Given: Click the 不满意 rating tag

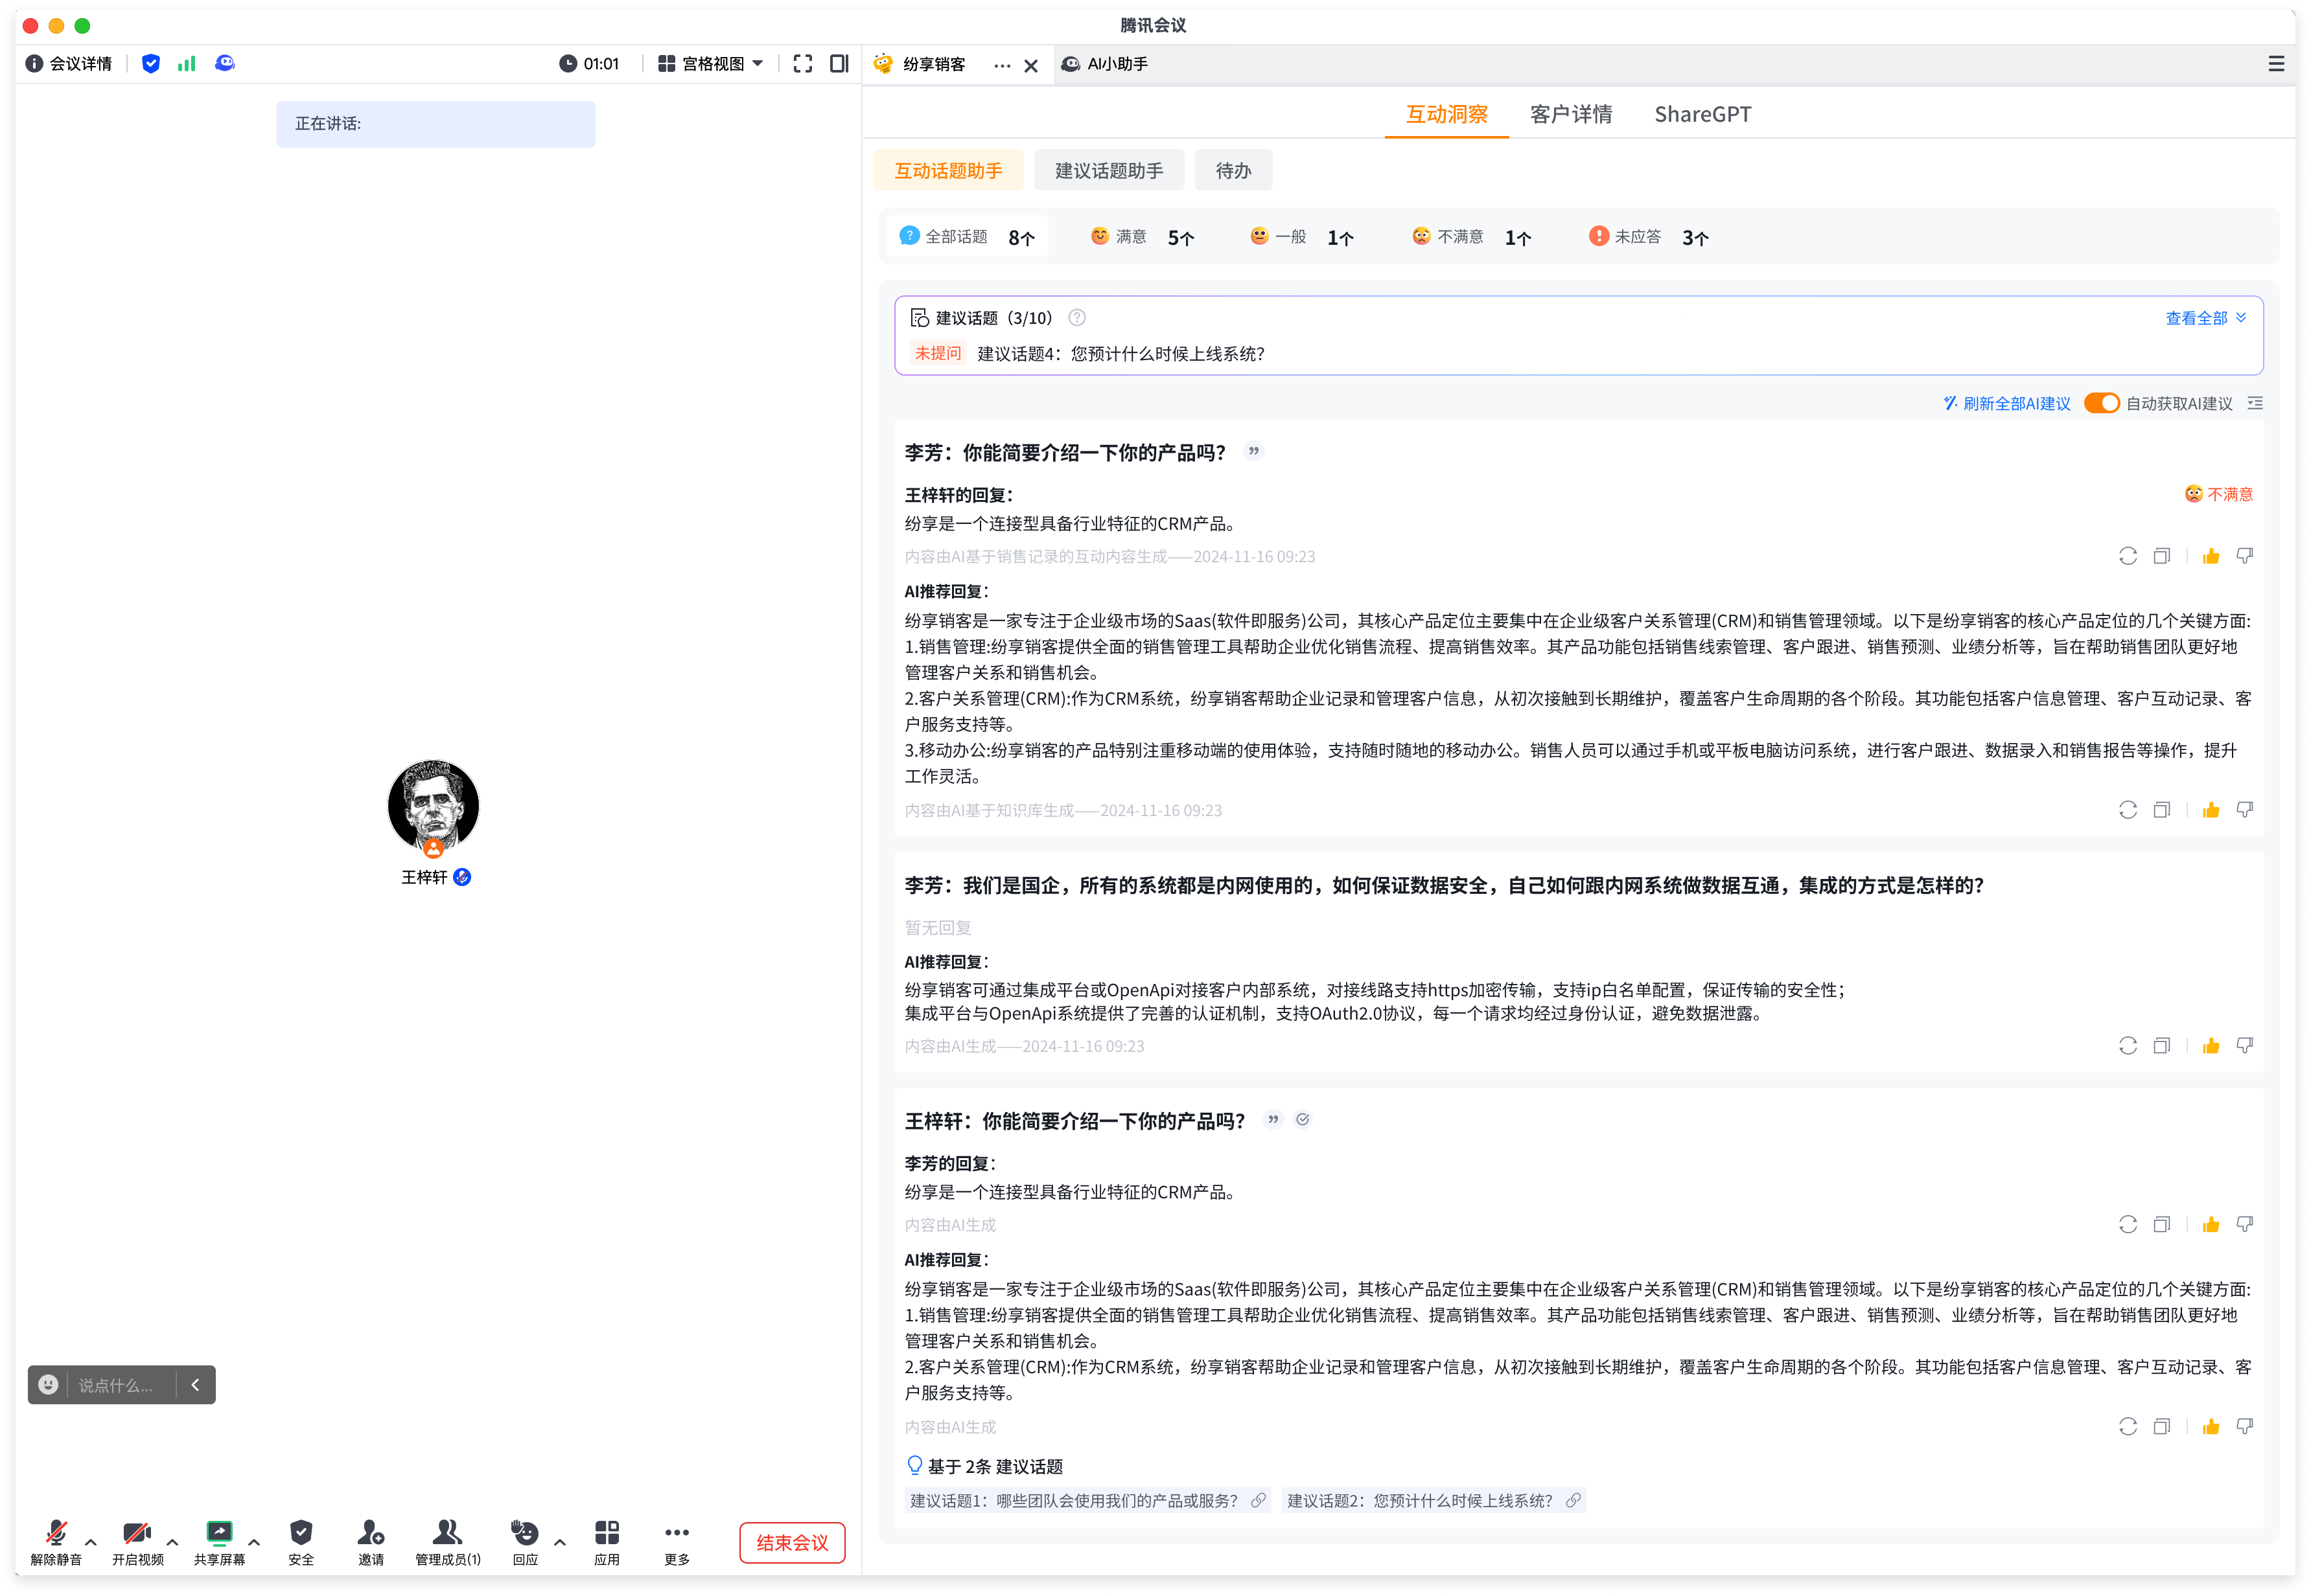Looking at the screenshot, I should pyautogui.click(x=2219, y=494).
